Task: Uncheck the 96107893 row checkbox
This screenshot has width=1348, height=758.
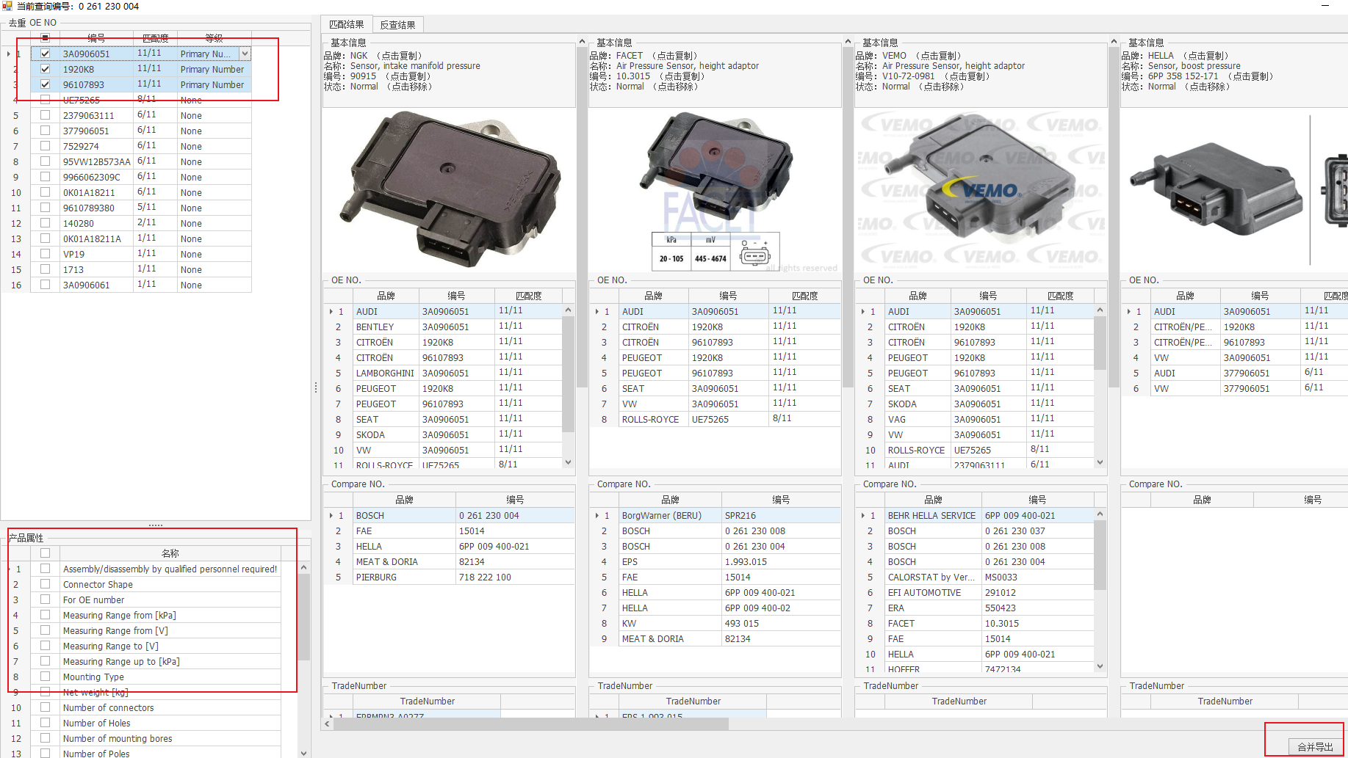Action: [x=45, y=84]
